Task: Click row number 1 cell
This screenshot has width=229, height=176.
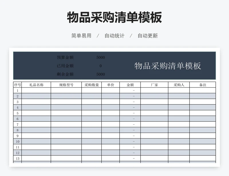Action: point(17,90)
